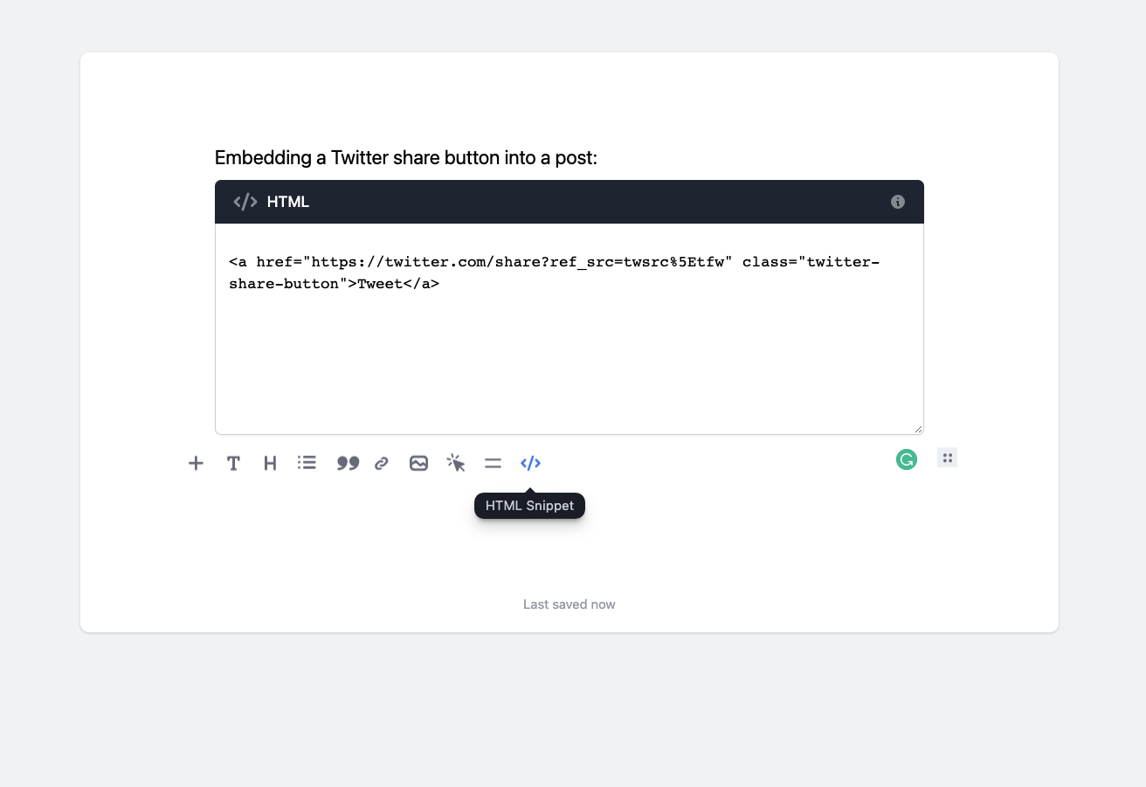Open the HTML Snippet editor icon
Image resolution: width=1146 pixels, height=787 pixels.
point(530,463)
